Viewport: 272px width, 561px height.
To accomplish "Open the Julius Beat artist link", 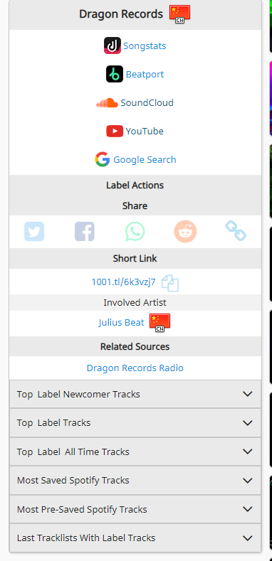I will 122,322.
